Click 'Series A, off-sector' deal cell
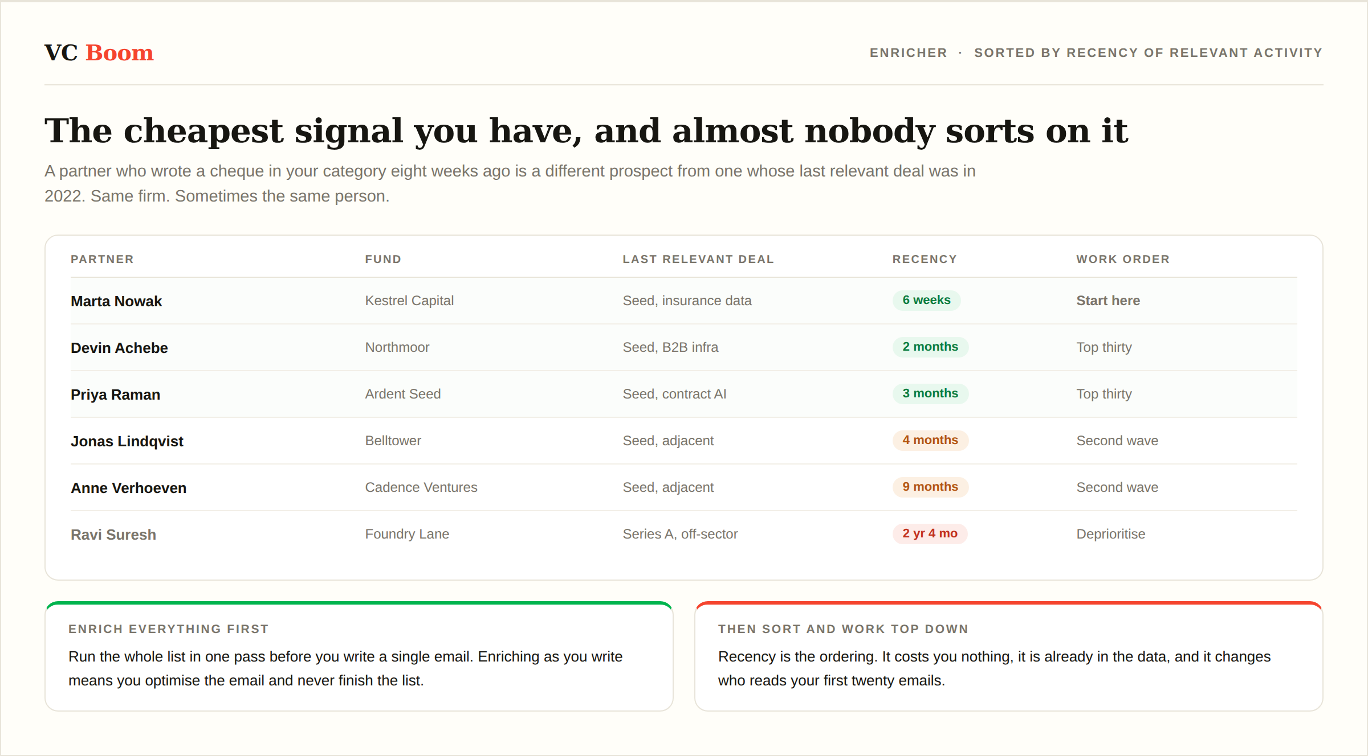The height and width of the screenshot is (756, 1368). pyautogui.click(x=680, y=534)
